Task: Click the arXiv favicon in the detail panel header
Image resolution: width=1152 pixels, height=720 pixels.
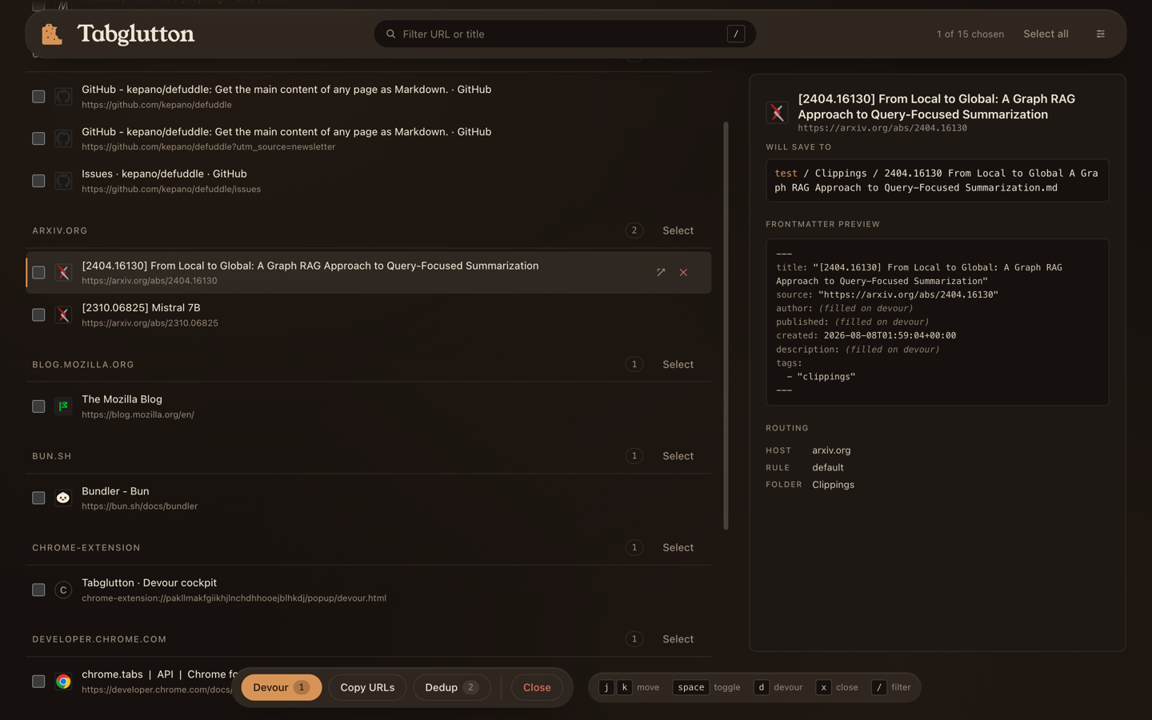Action: pyautogui.click(x=777, y=113)
